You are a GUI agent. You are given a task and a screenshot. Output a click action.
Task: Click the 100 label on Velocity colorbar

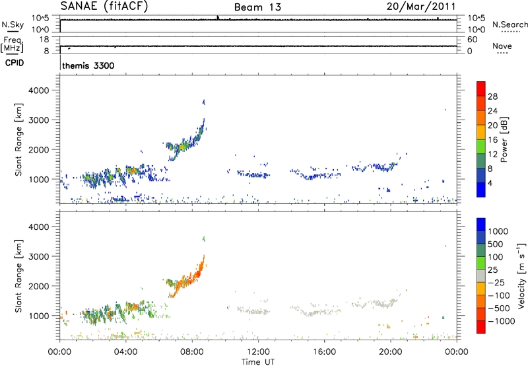coord(496,257)
